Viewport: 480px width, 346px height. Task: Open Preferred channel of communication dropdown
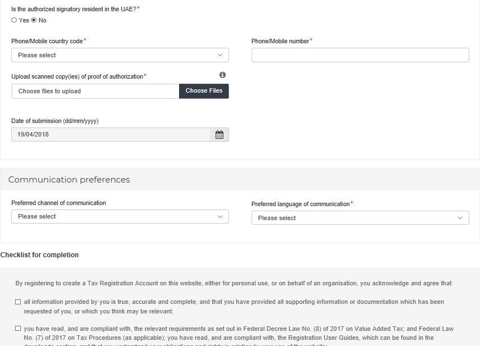pos(120,217)
